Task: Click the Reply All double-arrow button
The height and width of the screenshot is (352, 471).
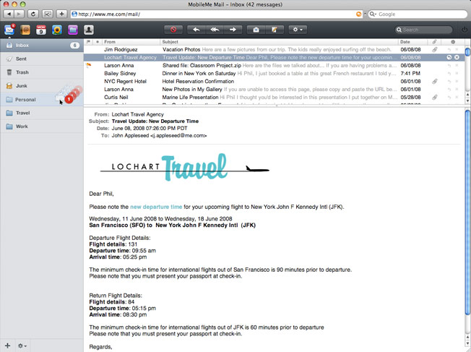Action: point(215,30)
